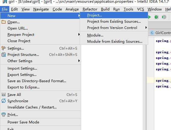Click the Save All floppy icon
Image resolution: width=171 pixels, height=130 pixels.
[4, 95]
